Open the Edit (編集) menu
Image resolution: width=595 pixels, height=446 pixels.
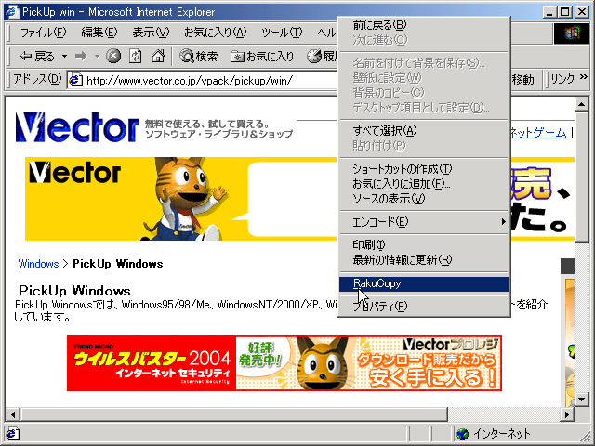[x=99, y=33]
